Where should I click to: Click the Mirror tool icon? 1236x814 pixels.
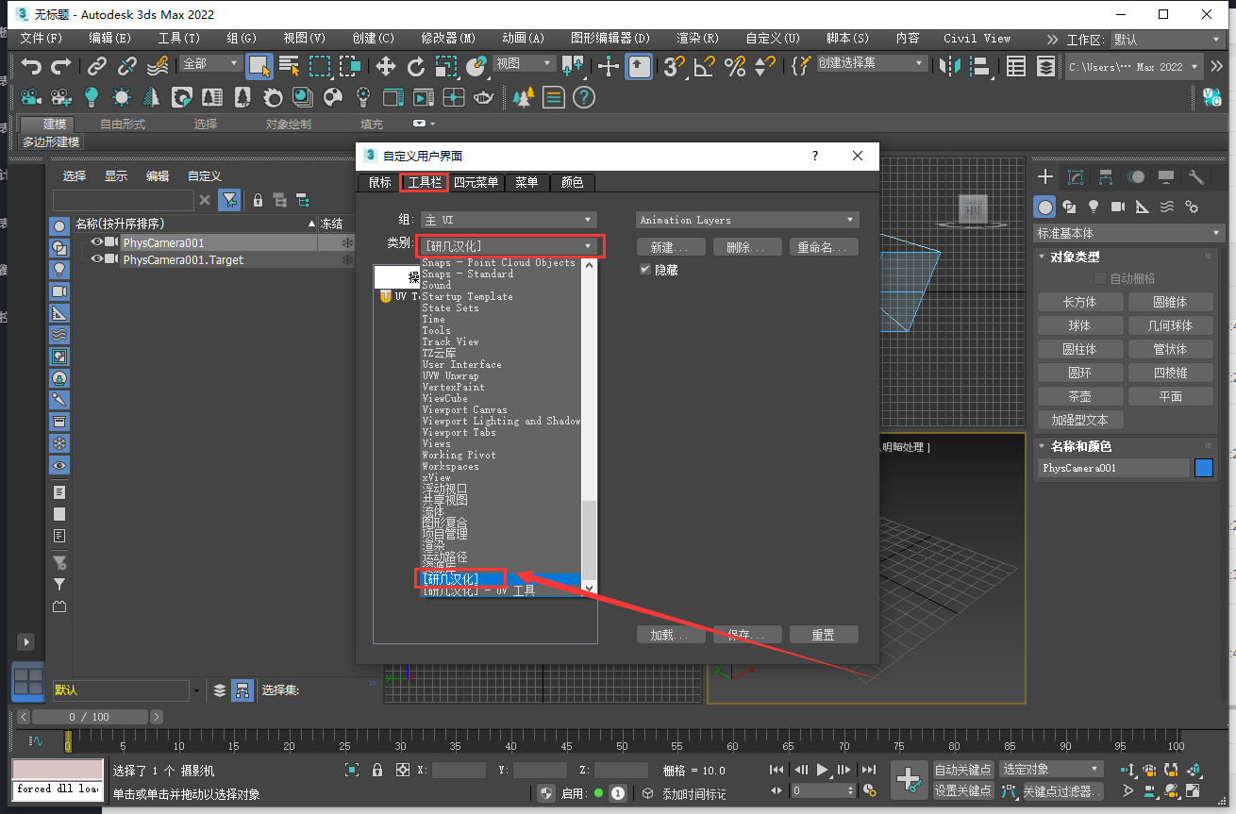click(950, 66)
